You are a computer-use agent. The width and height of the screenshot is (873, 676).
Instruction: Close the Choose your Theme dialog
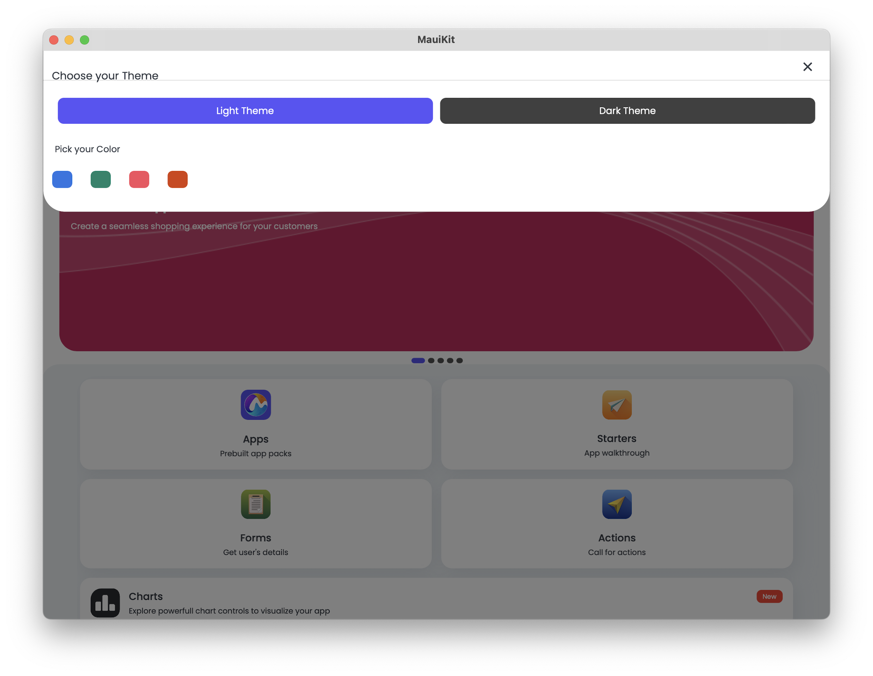coord(808,65)
